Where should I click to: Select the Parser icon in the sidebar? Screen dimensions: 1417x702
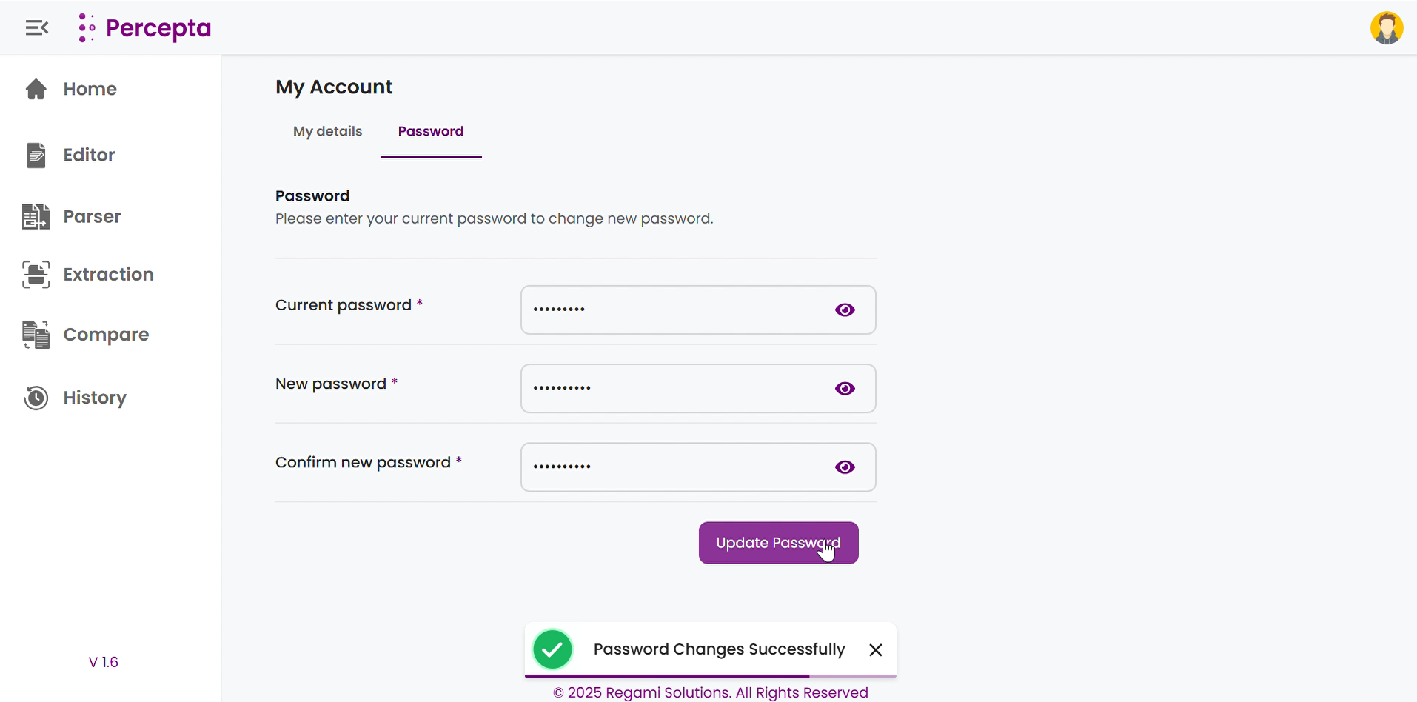tap(36, 216)
